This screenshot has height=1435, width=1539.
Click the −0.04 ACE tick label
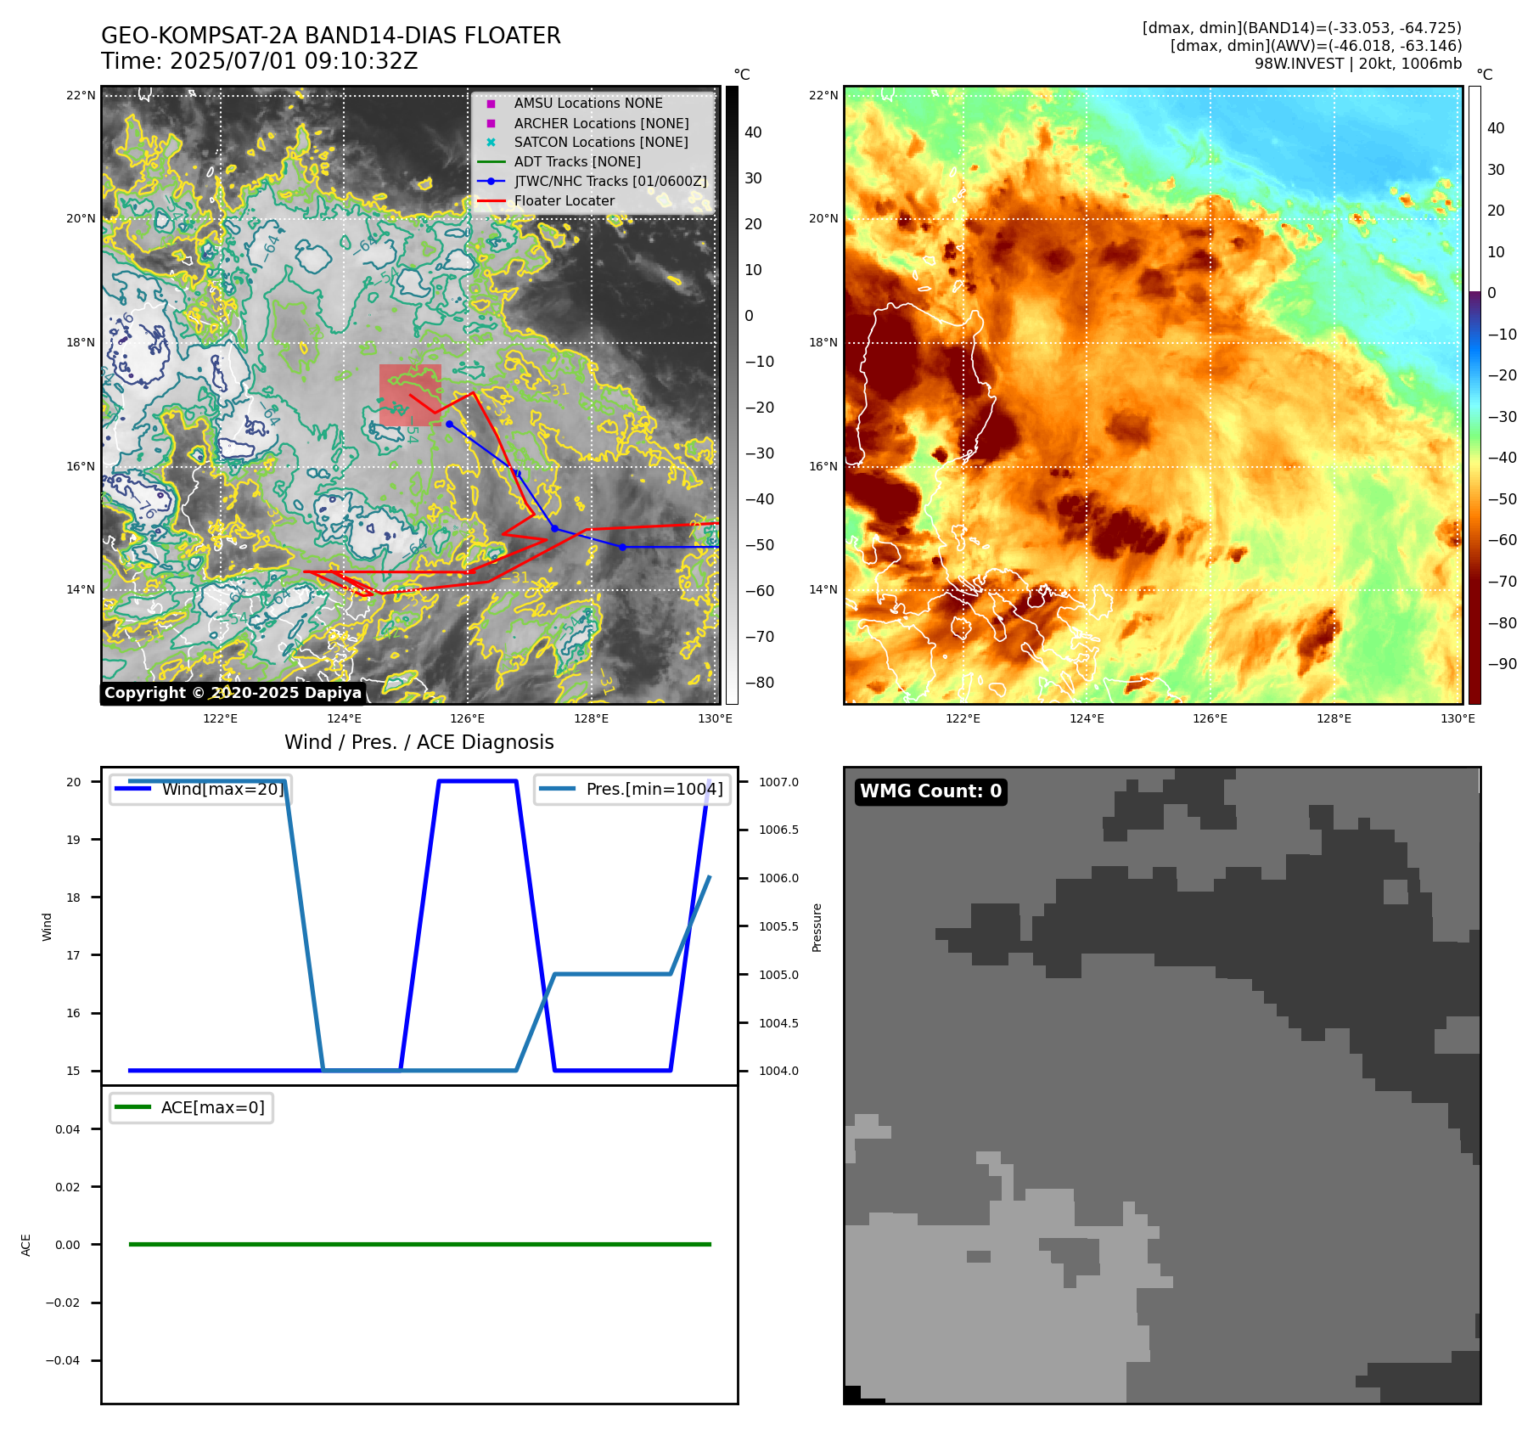point(63,1360)
